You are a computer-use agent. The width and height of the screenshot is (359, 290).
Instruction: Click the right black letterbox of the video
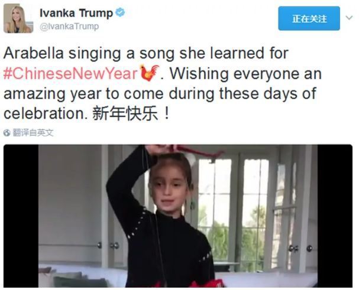[x=335, y=216]
